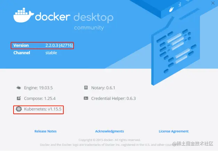Open the Release Notes link
The image size is (218, 151).
coord(46,131)
